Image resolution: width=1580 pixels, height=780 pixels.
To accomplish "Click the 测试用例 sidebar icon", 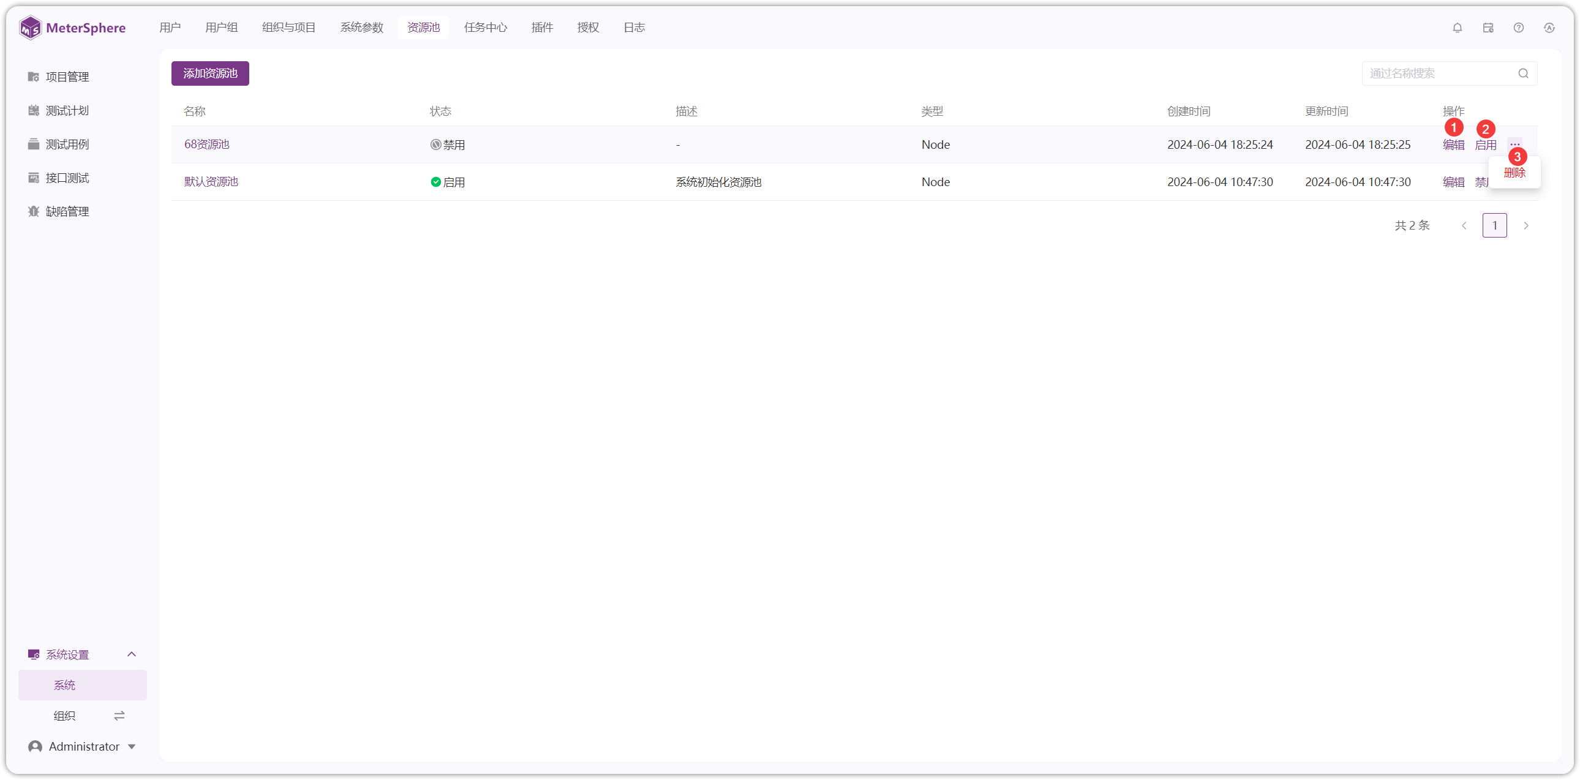I will click(34, 144).
